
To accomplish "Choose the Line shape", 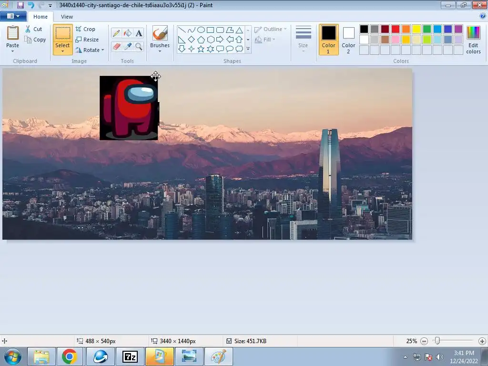I will coord(182,30).
